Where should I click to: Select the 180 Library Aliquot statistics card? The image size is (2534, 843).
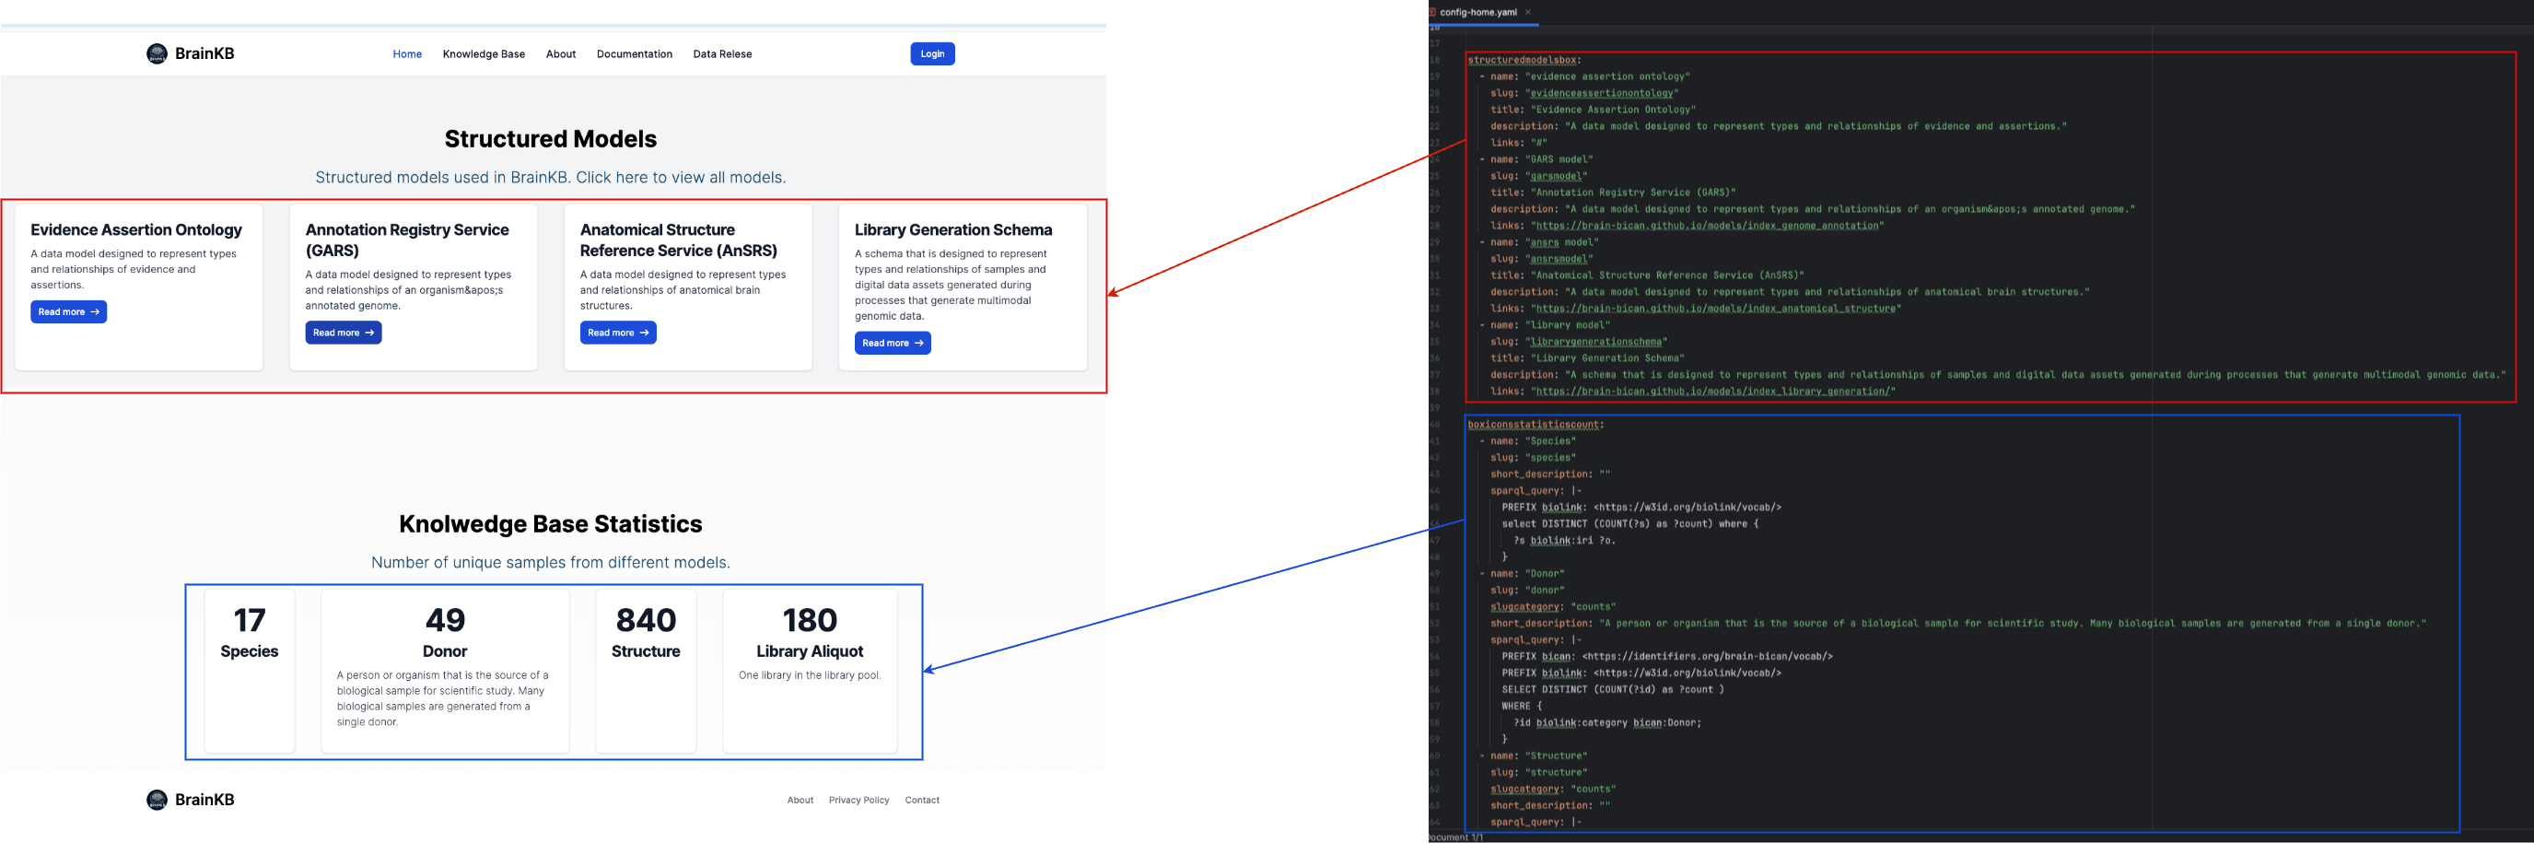coord(810,671)
